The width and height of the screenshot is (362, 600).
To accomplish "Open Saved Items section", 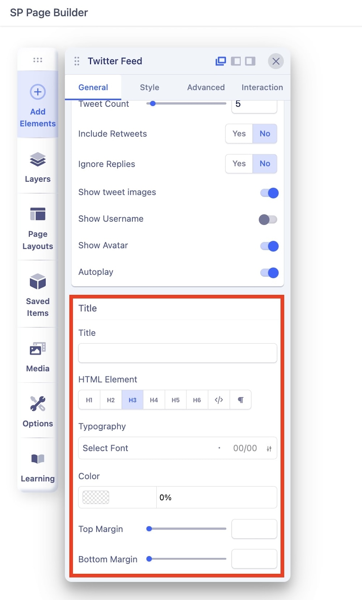I will (38, 295).
